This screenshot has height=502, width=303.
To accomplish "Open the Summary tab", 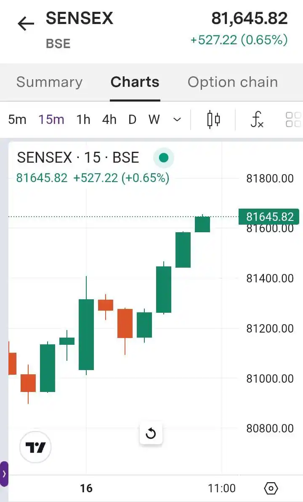I will [x=50, y=82].
